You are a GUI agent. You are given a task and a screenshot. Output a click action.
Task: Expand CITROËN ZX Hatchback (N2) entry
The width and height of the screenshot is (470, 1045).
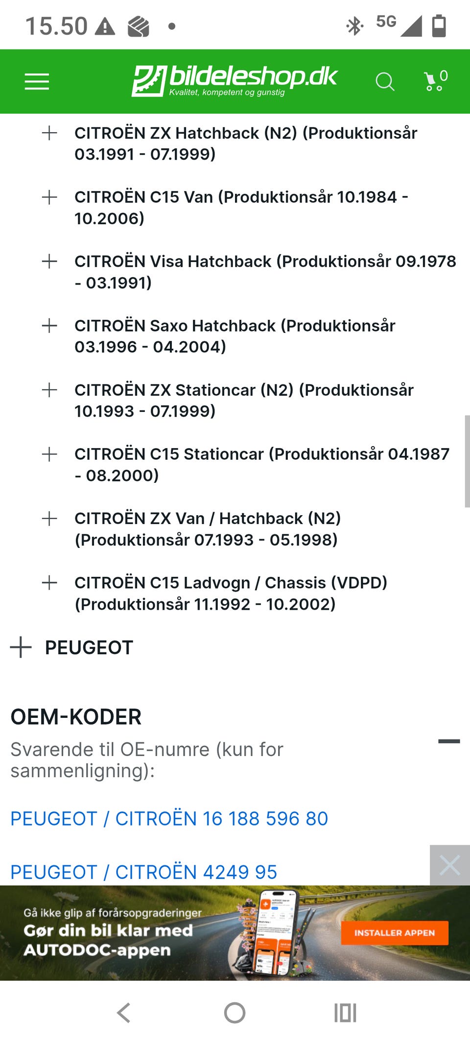(x=49, y=133)
